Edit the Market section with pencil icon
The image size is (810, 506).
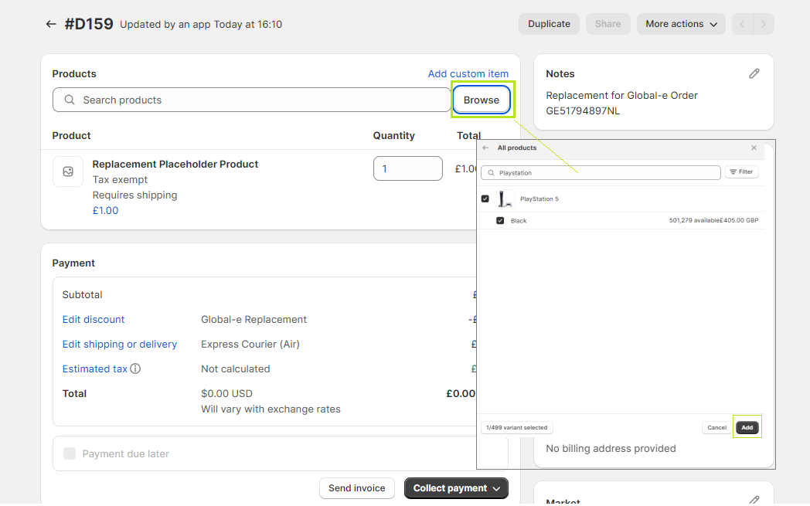pyautogui.click(x=754, y=500)
